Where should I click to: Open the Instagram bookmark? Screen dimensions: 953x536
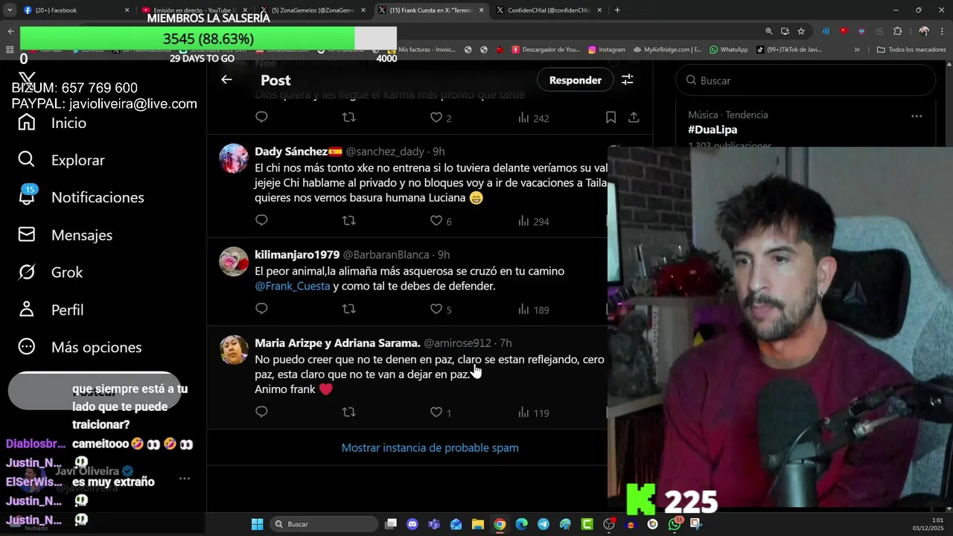click(x=607, y=50)
